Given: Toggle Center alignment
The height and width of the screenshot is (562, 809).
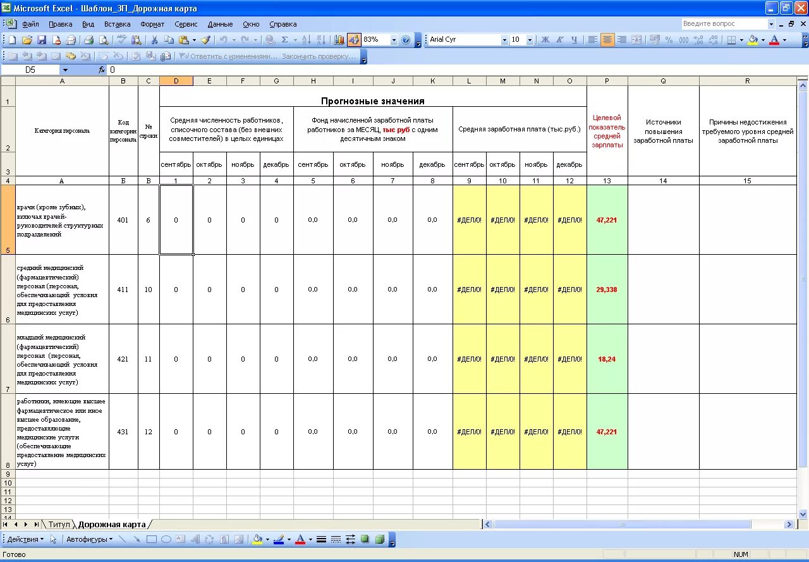Looking at the screenshot, I should (x=607, y=40).
